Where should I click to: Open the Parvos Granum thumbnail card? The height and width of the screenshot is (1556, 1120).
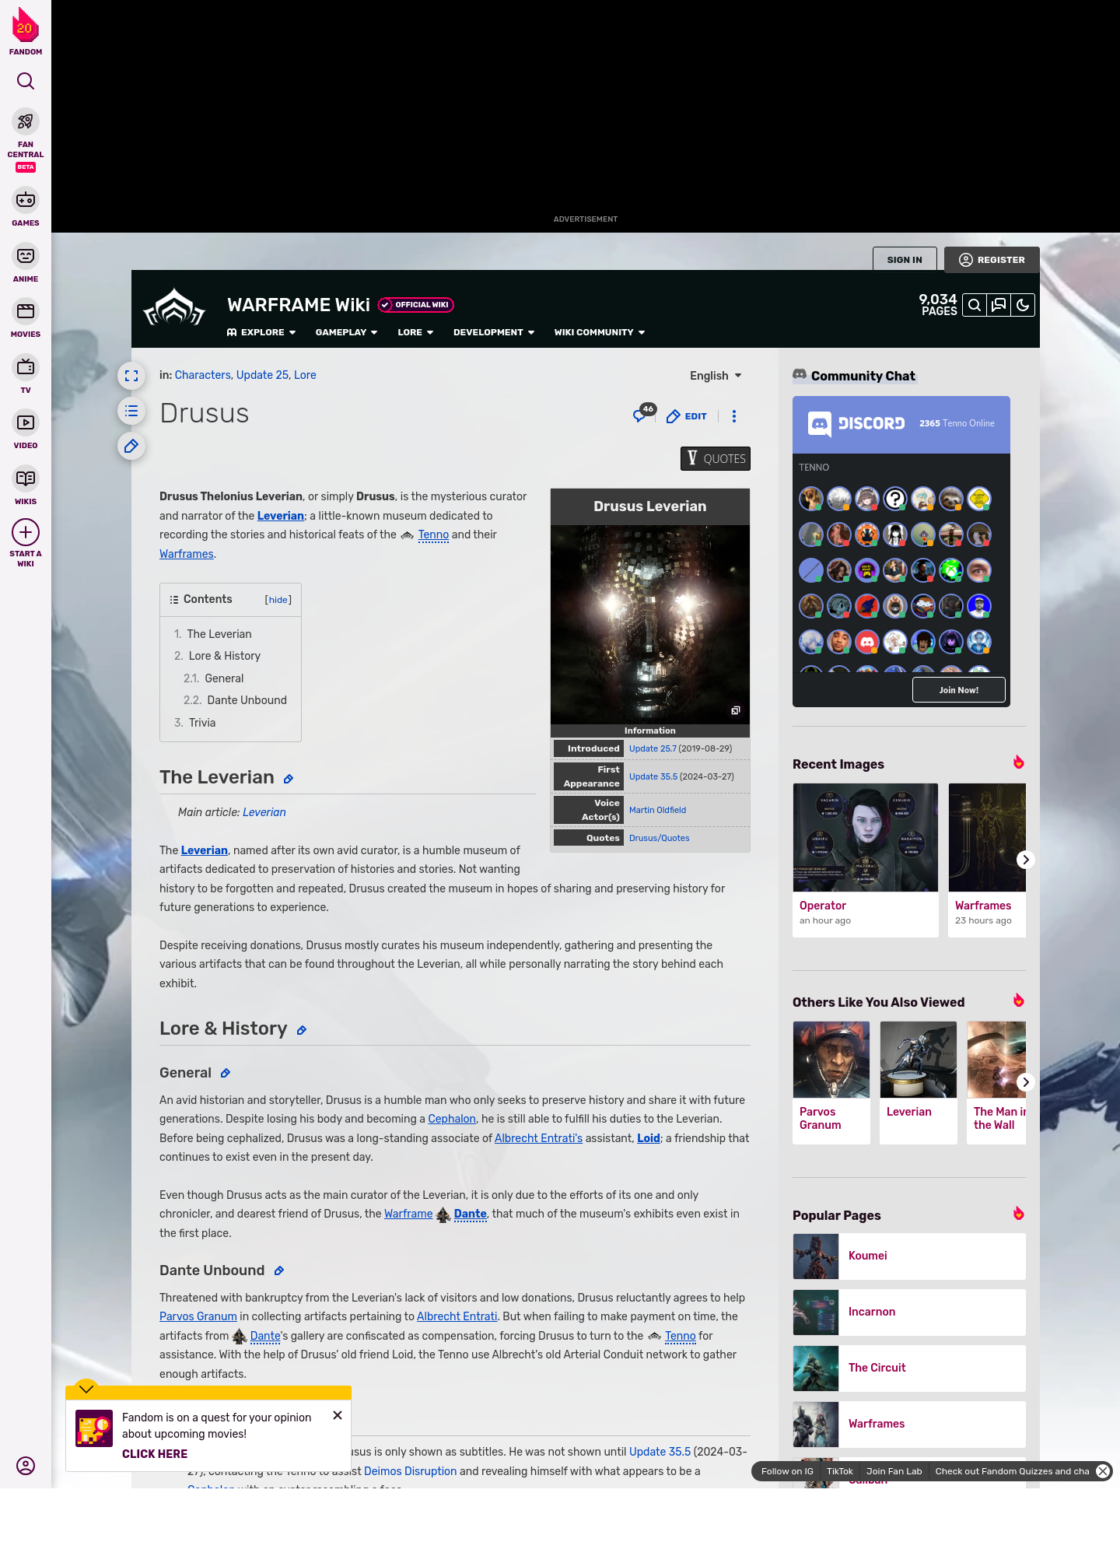click(831, 1081)
